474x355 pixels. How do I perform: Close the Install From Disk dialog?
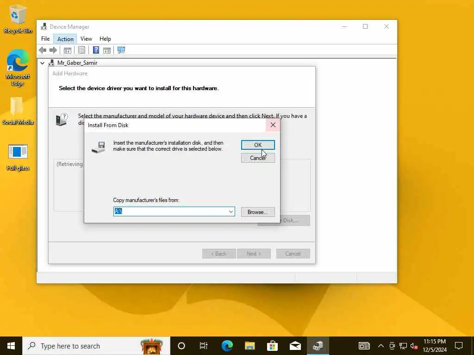pyautogui.click(x=273, y=125)
